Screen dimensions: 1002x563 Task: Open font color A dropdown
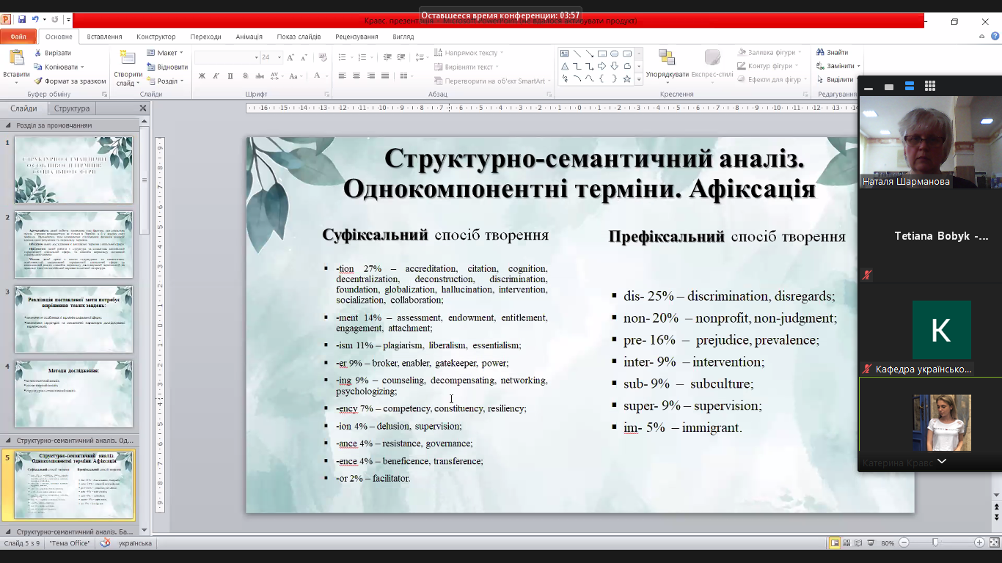(x=327, y=76)
